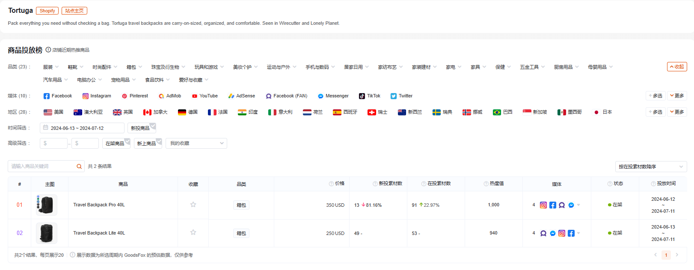The height and width of the screenshot is (270, 694).
Task: Go to the next results page arrow
Action: (677, 255)
